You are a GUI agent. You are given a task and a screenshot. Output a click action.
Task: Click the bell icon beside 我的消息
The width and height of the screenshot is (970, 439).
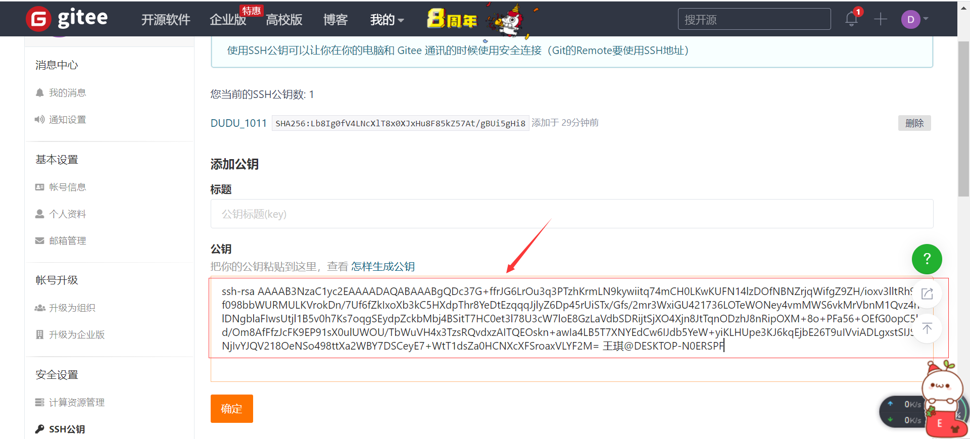point(40,92)
